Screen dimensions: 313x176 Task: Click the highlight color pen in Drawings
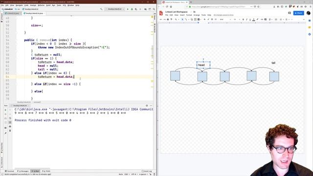click(257, 20)
